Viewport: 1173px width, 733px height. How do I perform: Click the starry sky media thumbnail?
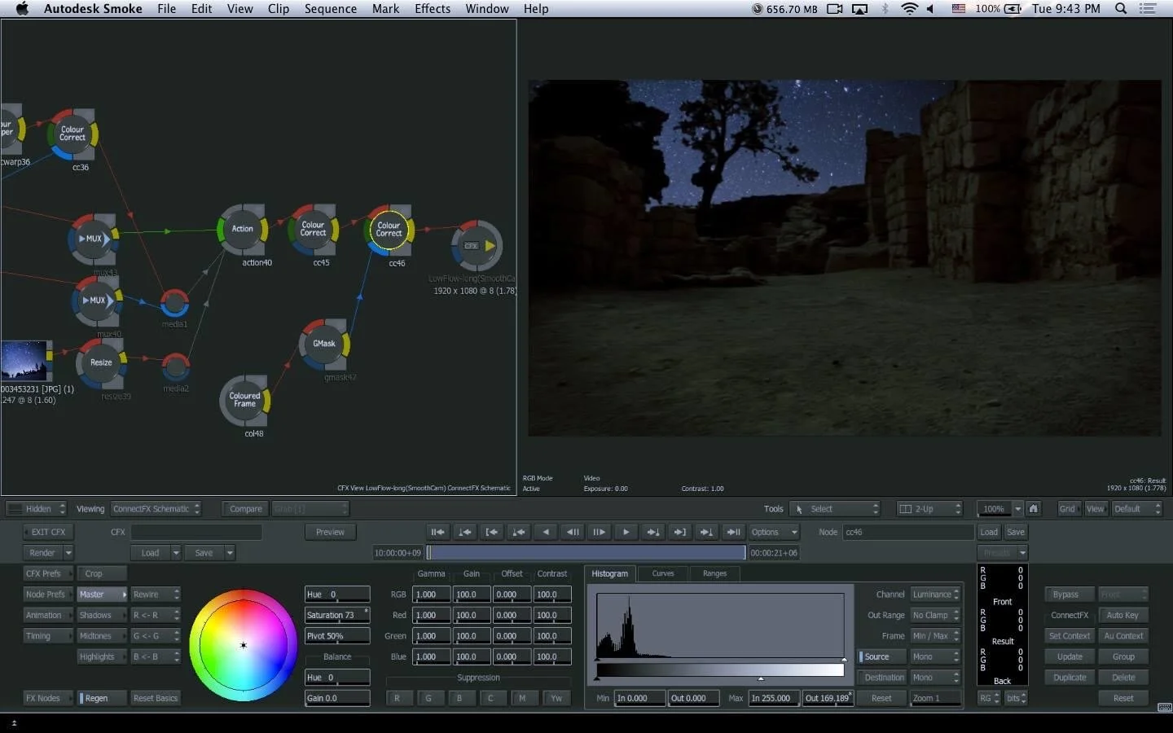click(x=24, y=361)
